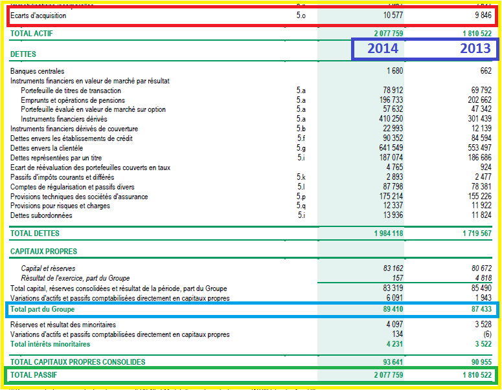
Task: Click the 'TOTAL ACTIF' heading
Action: (x=31, y=34)
